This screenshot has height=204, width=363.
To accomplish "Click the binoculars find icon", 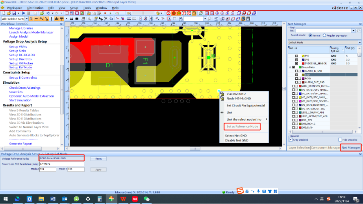I will (181, 19).
